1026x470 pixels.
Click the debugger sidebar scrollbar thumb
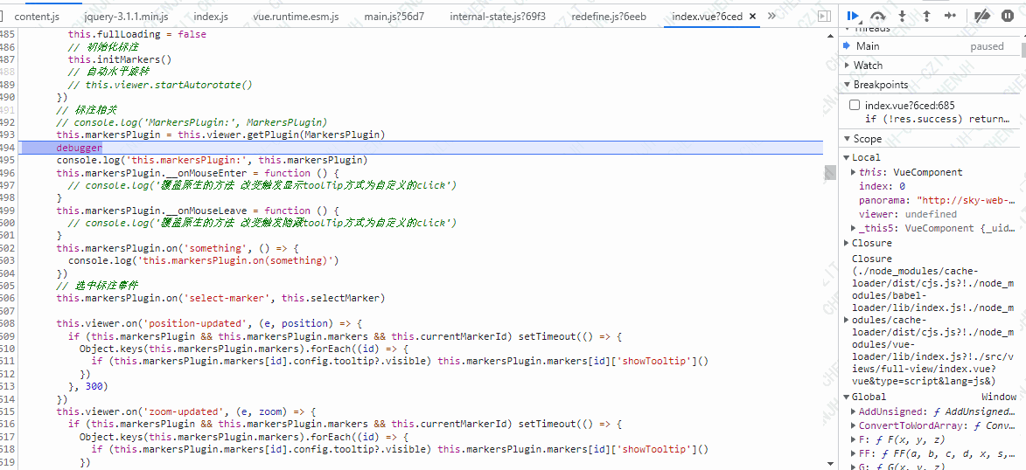(x=1023, y=50)
